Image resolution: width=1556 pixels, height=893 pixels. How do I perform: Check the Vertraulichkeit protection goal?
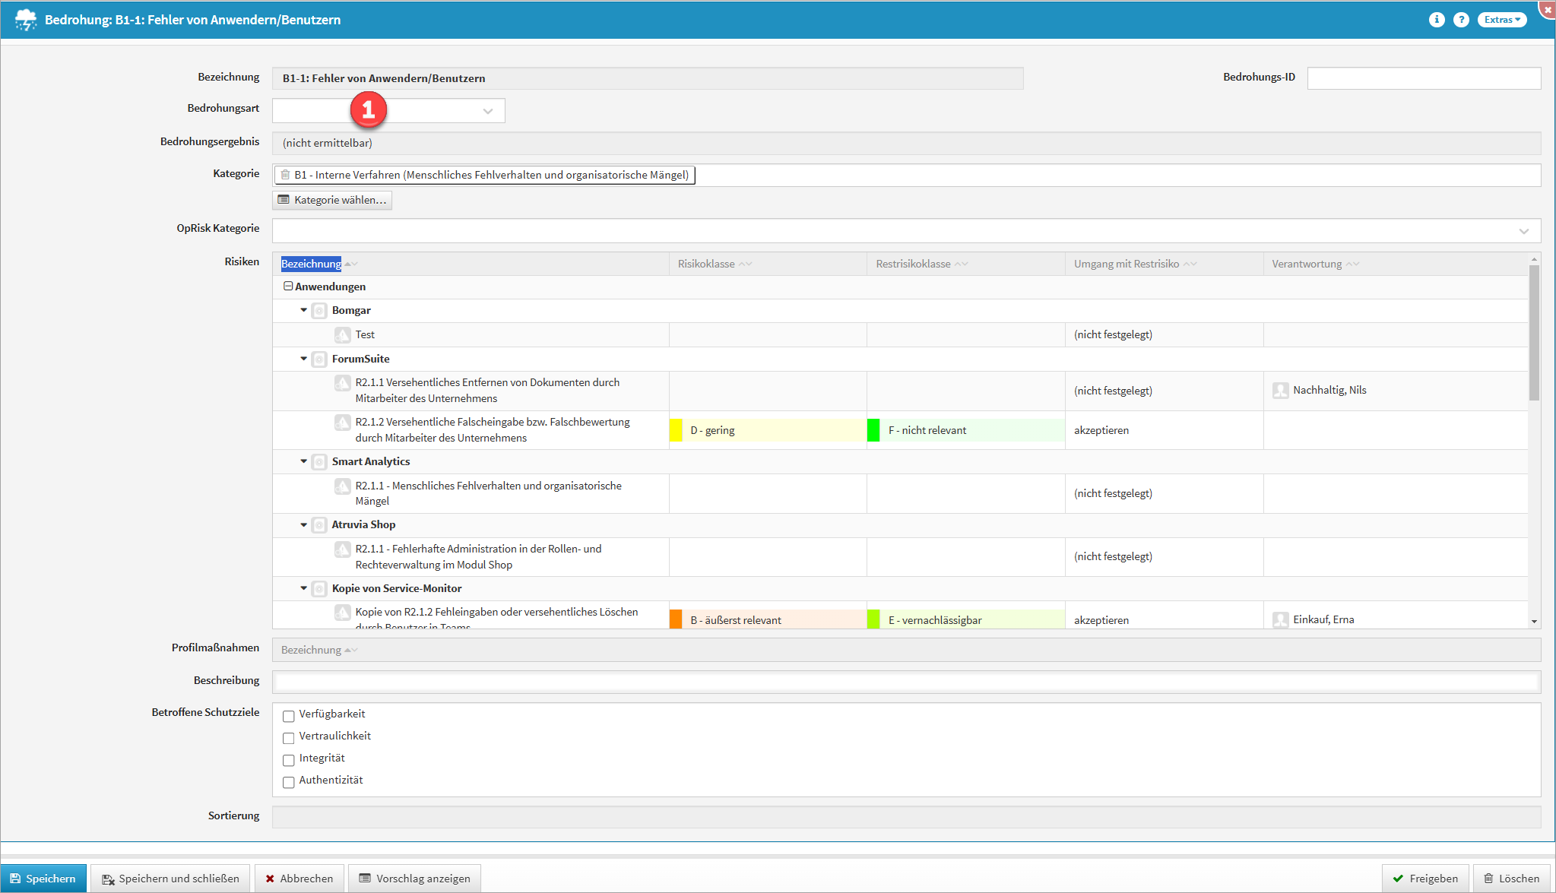pyautogui.click(x=288, y=737)
